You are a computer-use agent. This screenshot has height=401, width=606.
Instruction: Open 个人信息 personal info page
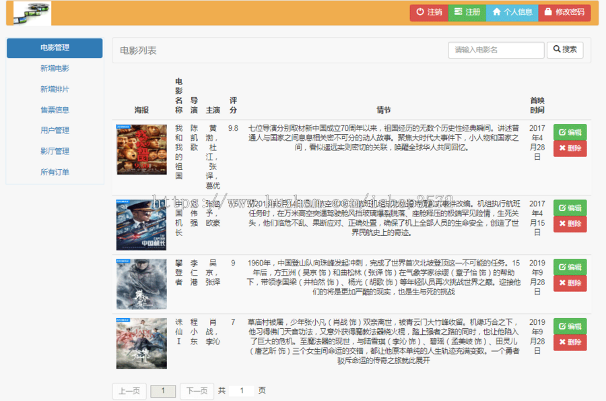[512, 12]
